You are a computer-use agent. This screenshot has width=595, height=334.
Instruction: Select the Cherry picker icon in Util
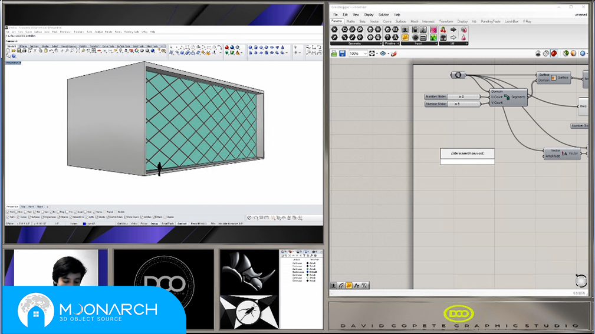click(443, 29)
